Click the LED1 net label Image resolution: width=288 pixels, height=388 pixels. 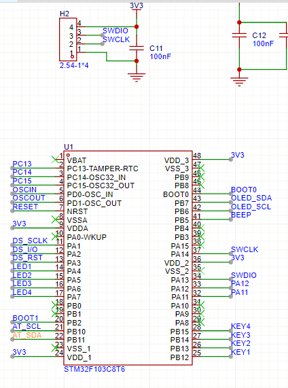tap(22, 266)
